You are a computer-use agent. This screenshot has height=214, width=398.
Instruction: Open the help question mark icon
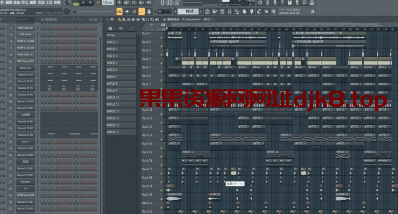[282, 3]
